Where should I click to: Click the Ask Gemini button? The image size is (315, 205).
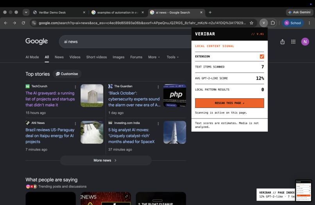(x=299, y=12)
